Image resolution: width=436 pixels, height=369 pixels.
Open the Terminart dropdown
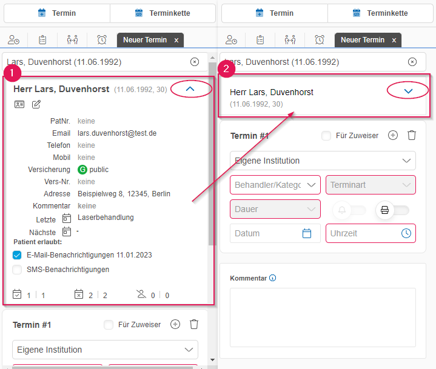pyautogui.click(x=371, y=185)
